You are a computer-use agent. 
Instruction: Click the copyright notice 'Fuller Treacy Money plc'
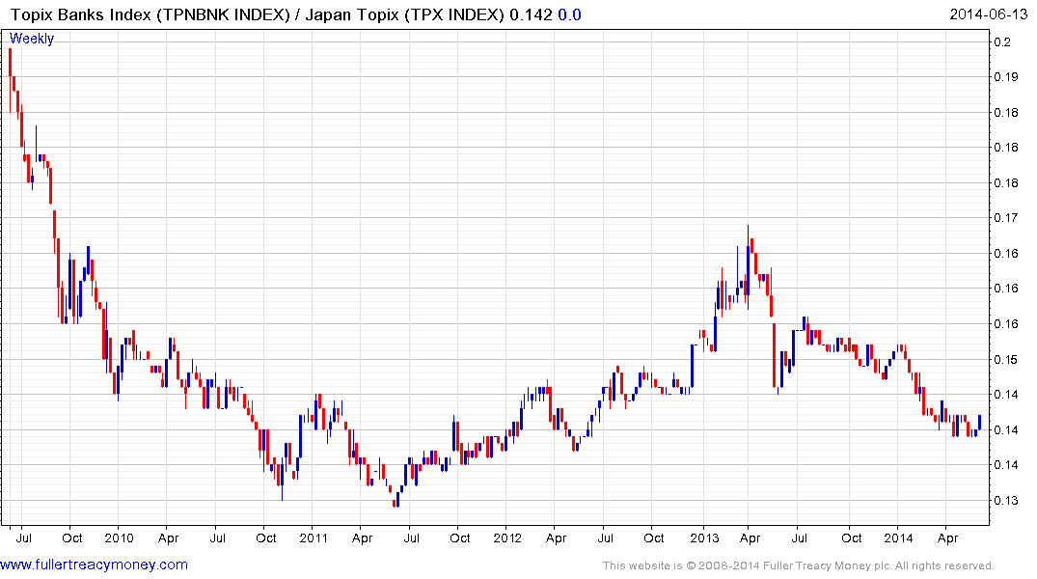click(x=827, y=565)
